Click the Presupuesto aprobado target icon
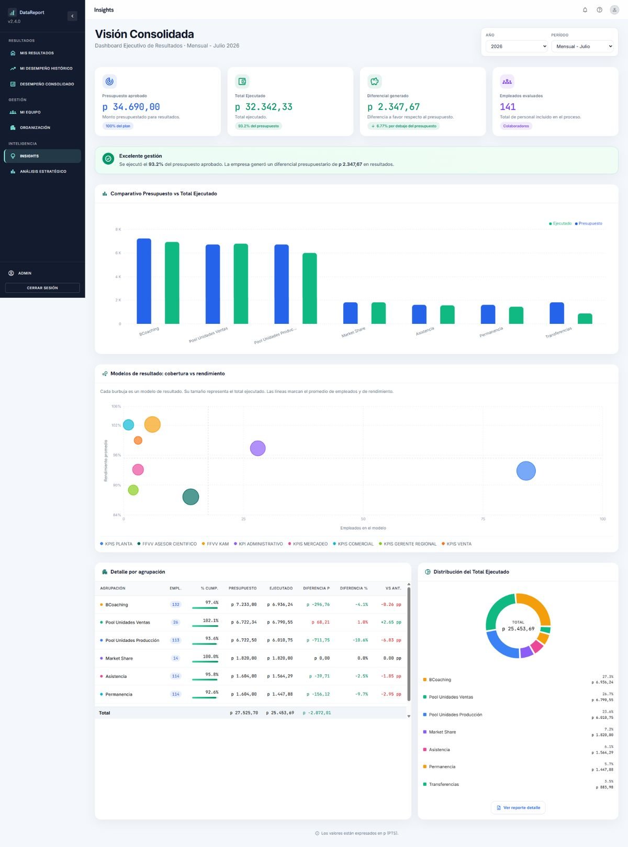 point(109,82)
